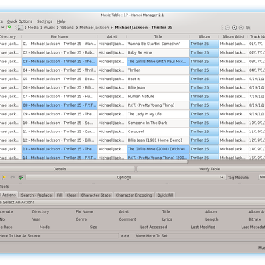Viewport: 265px width, 265px height.
Task: Click the circled minus icon in top toolbar
Action: click(227, 28)
